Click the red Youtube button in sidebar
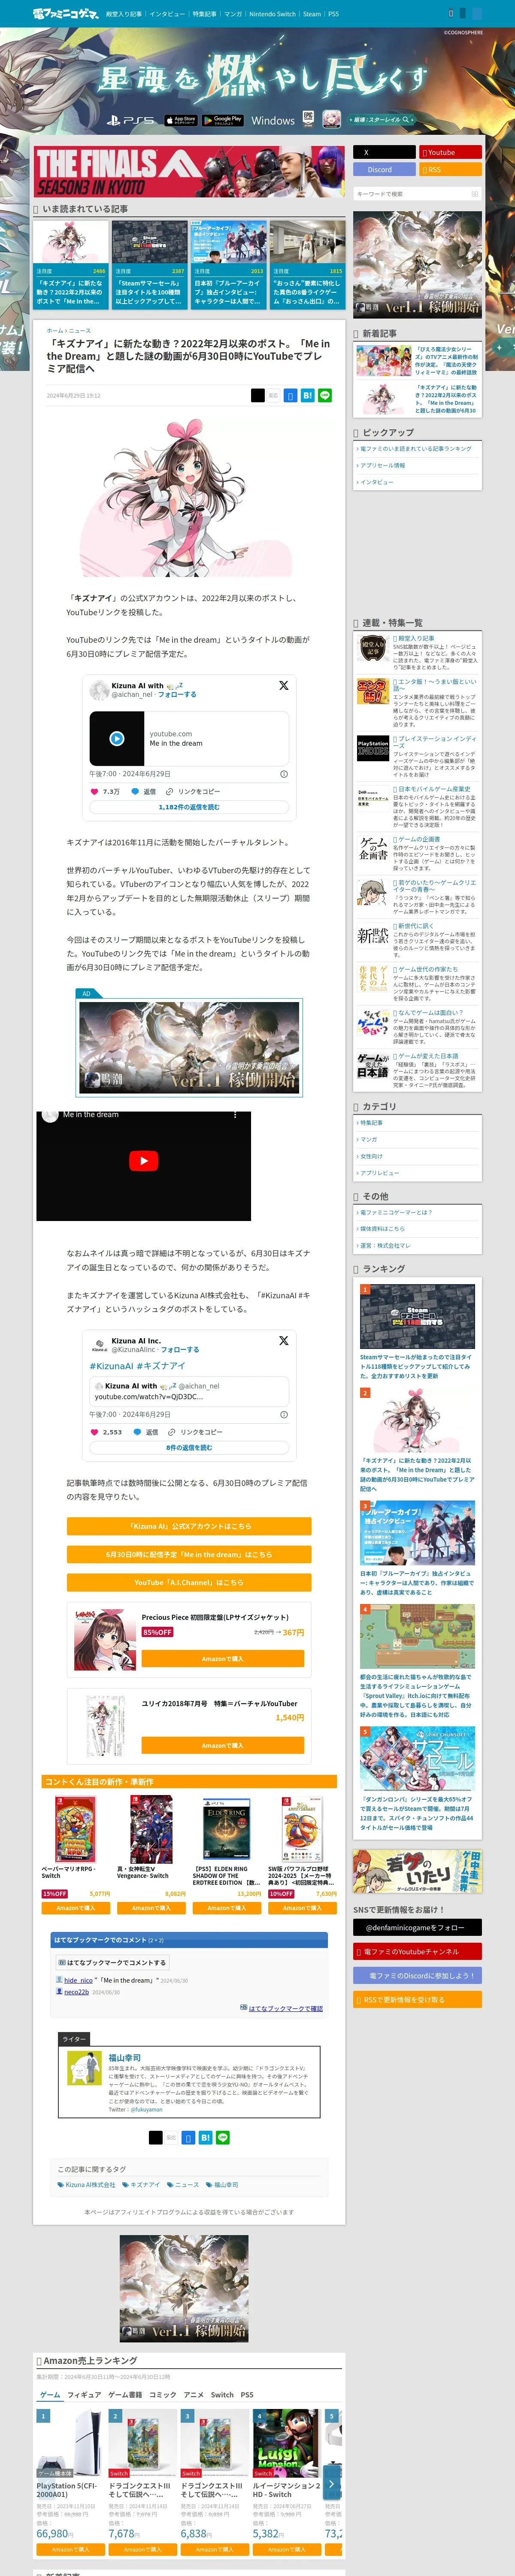 point(450,153)
